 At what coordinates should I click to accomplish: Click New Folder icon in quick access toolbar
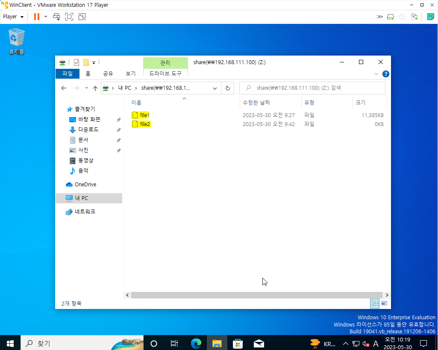(x=86, y=62)
